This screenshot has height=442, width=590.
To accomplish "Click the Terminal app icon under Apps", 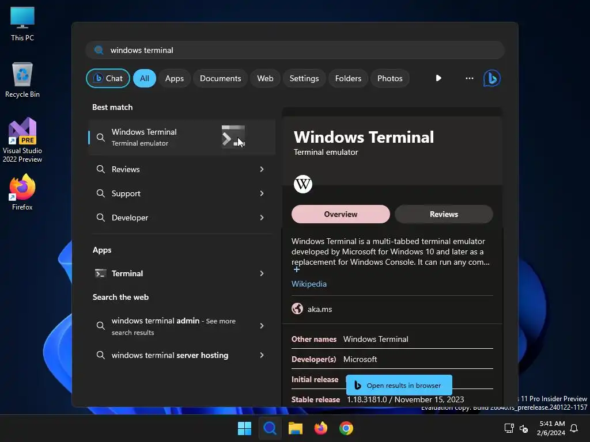I will [100, 273].
